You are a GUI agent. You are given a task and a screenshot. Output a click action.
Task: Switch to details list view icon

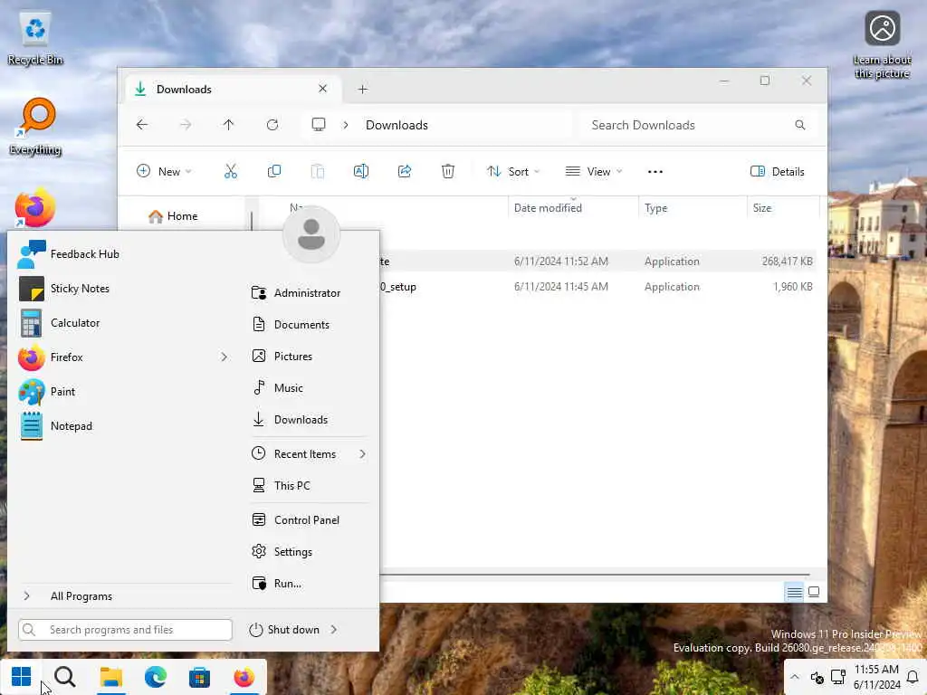[795, 592]
